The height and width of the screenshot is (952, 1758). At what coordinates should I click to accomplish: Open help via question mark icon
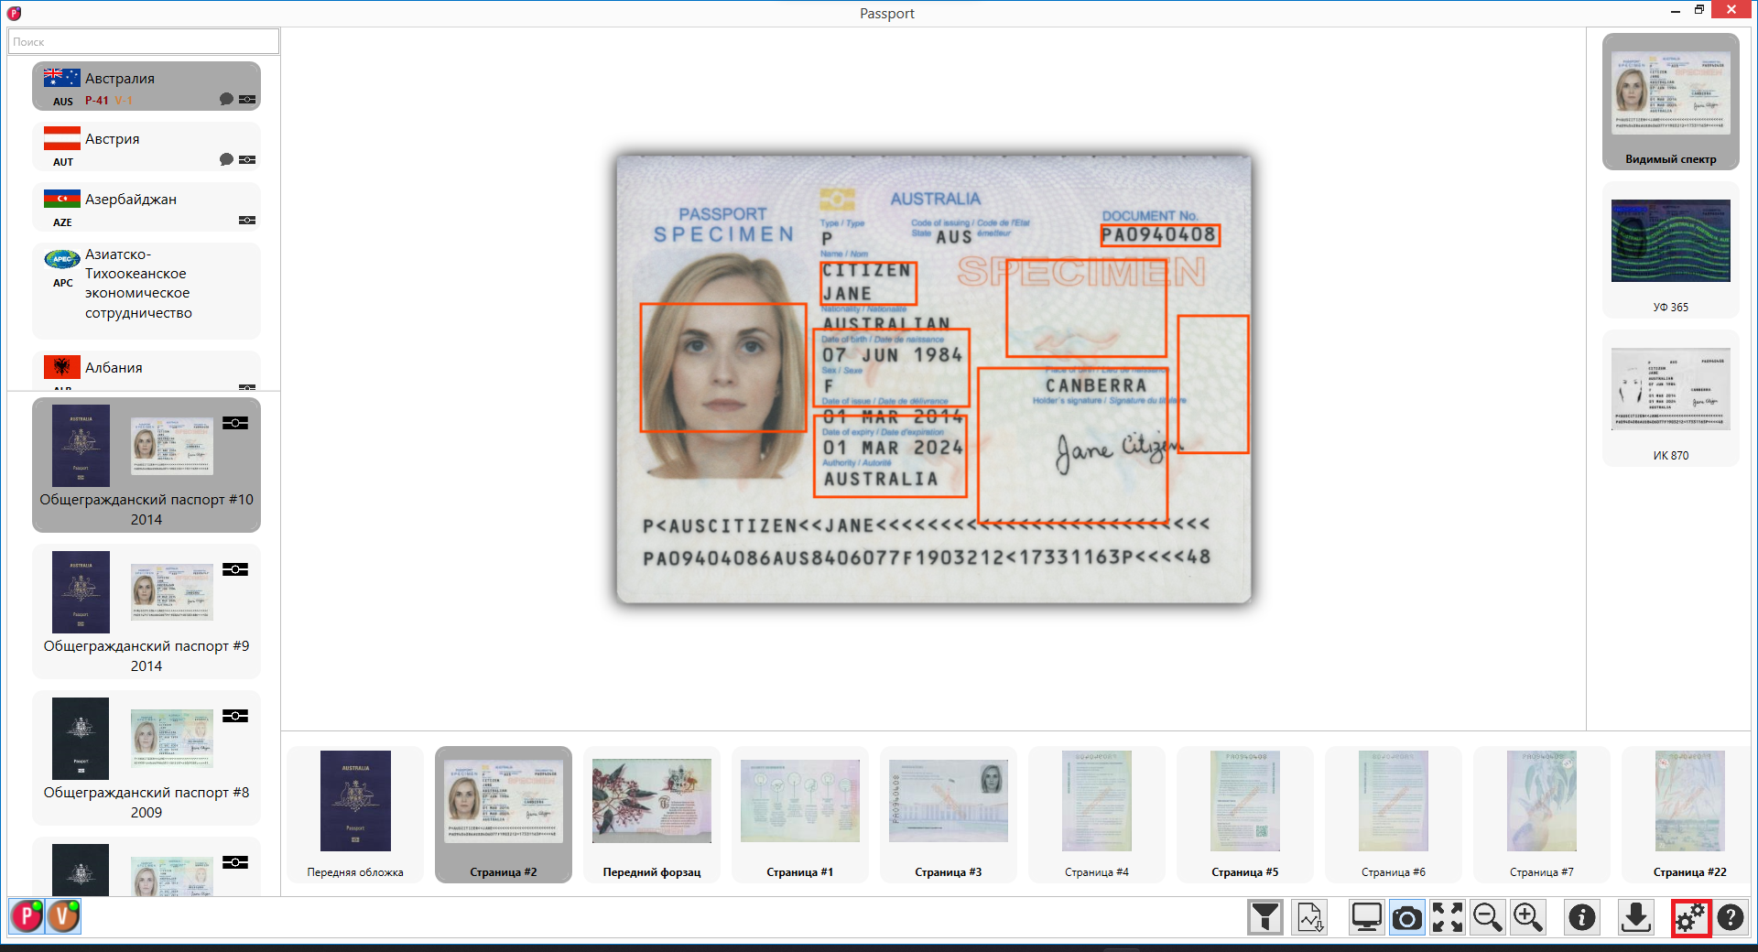pos(1731,916)
